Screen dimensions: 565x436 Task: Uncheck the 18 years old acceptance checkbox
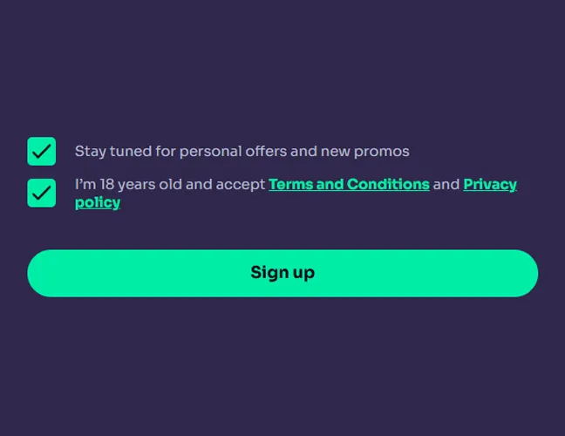(41, 193)
